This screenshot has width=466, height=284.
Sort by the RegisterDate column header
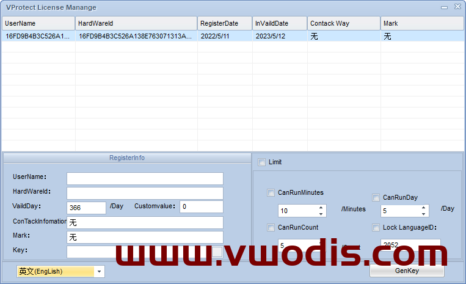[x=224, y=23]
